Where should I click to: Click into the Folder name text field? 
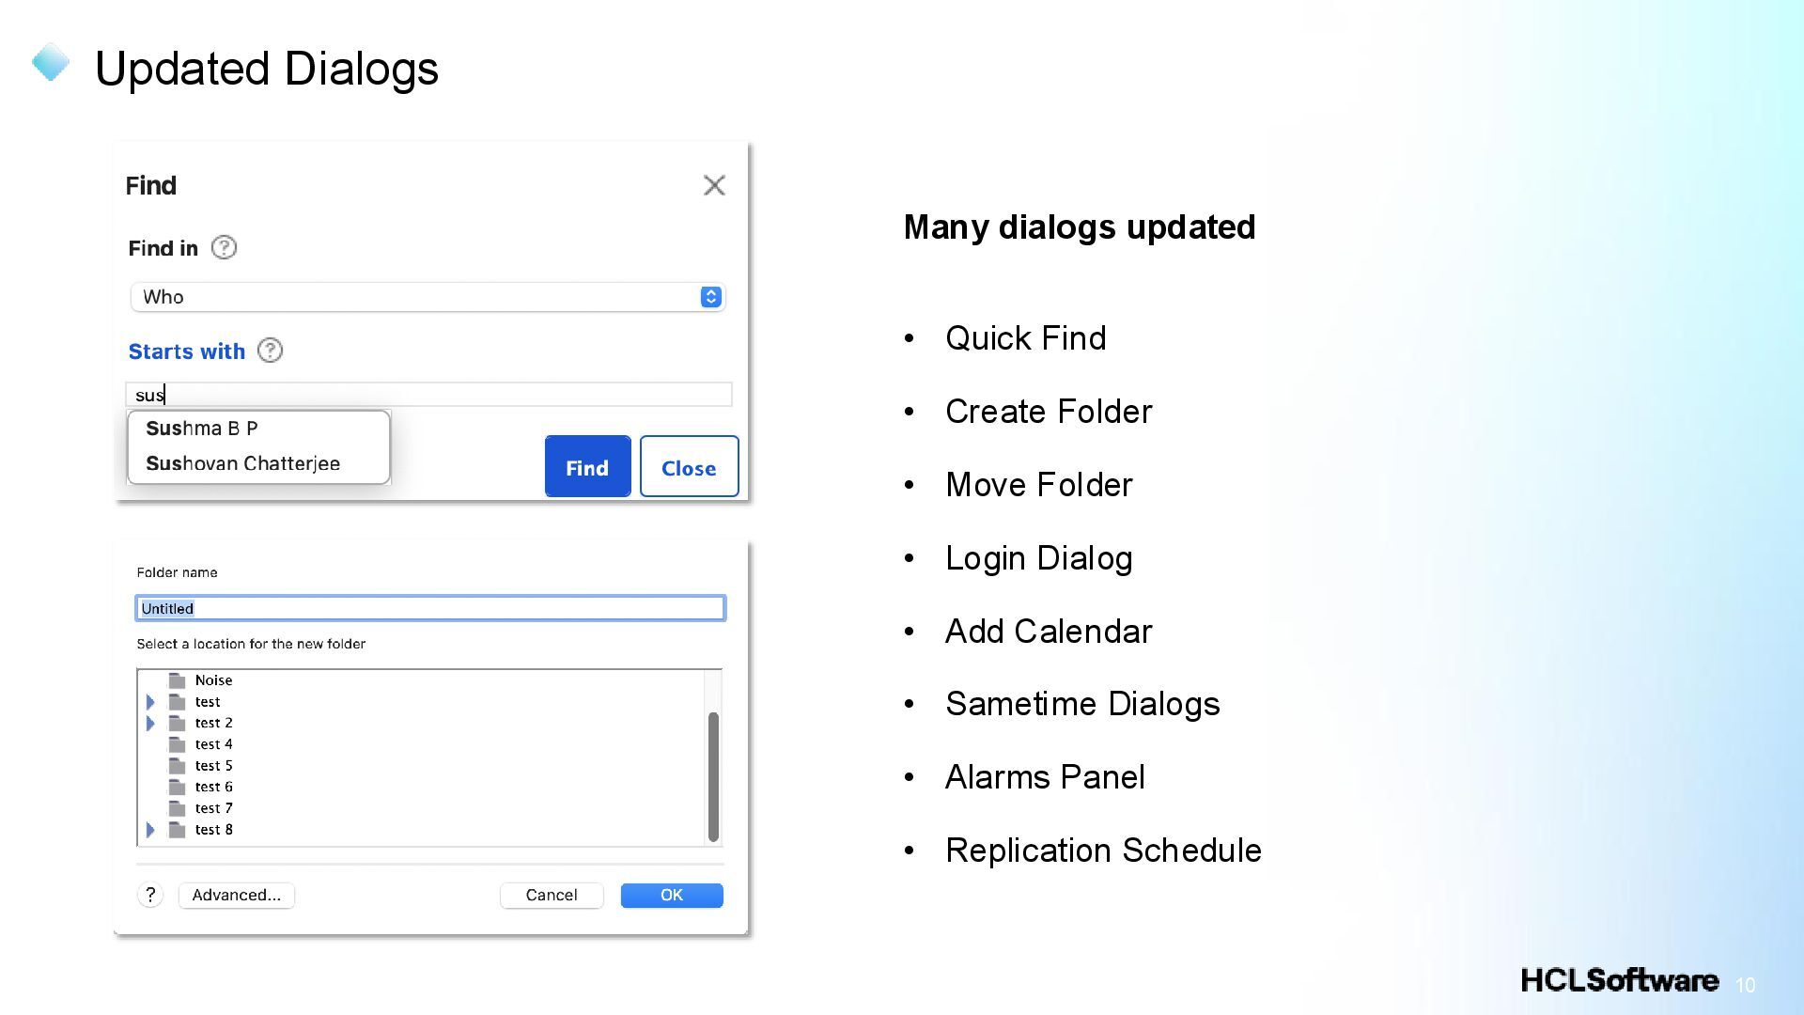[x=430, y=608]
